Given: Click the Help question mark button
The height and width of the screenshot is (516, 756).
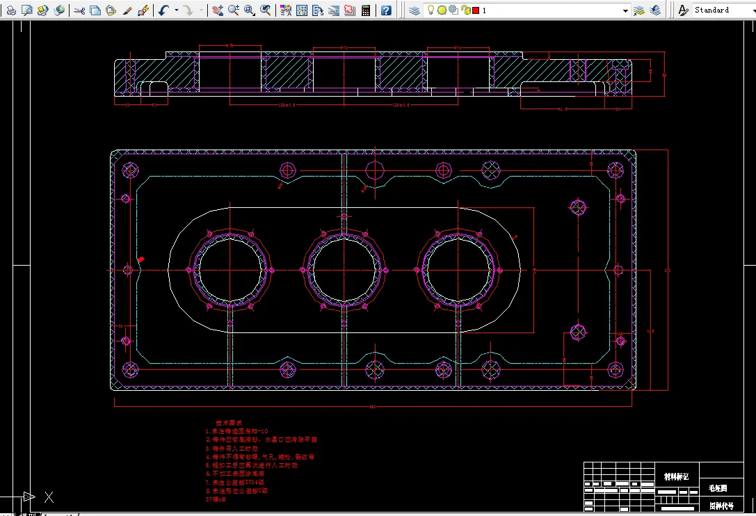Looking at the screenshot, I should (386, 10).
